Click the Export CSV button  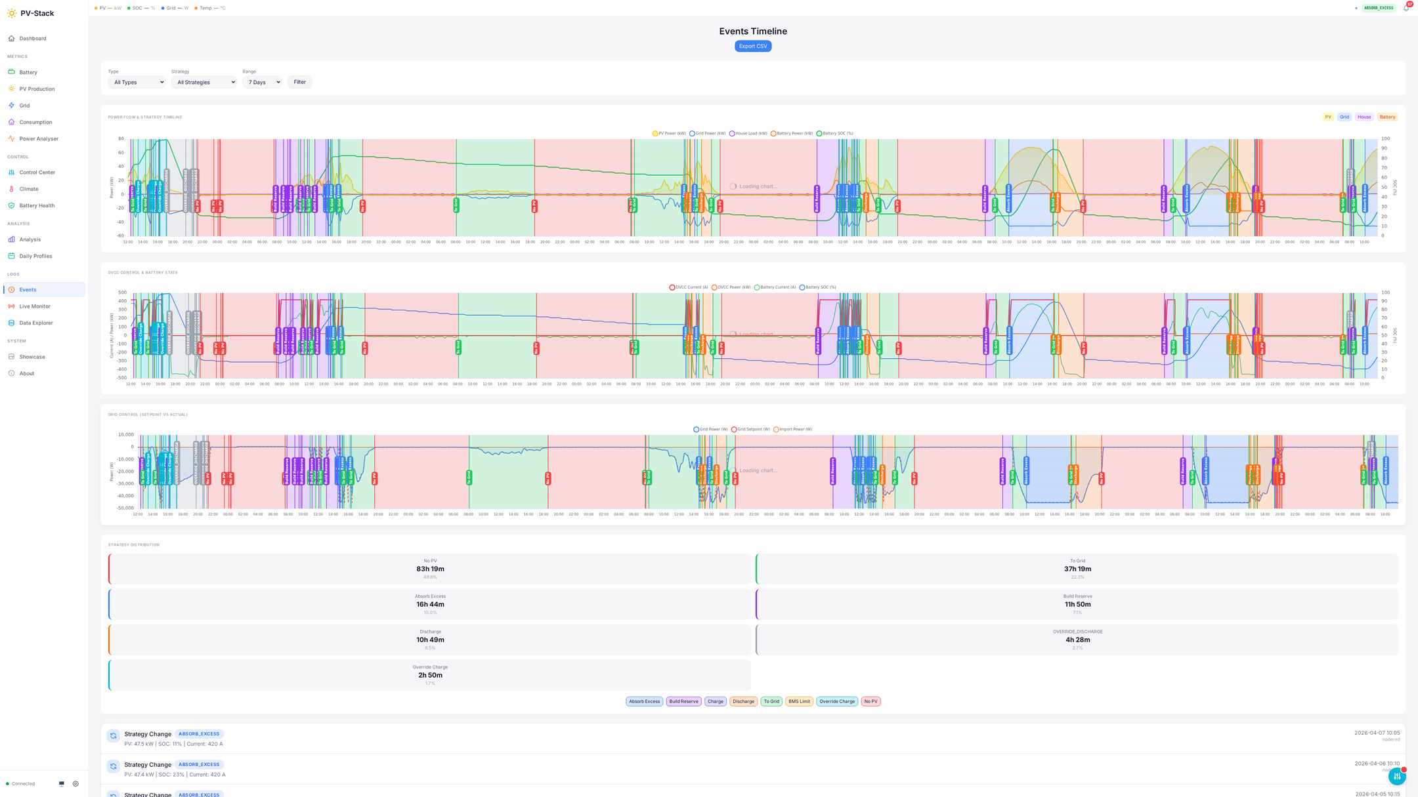point(752,46)
